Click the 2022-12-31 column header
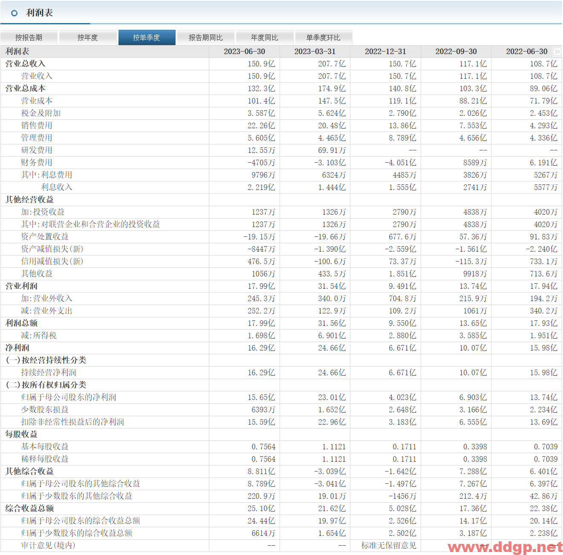The image size is (563, 555). (x=386, y=52)
